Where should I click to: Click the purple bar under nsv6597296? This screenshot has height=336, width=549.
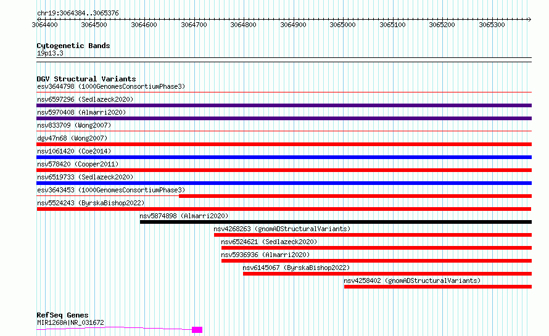coord(284,105)
